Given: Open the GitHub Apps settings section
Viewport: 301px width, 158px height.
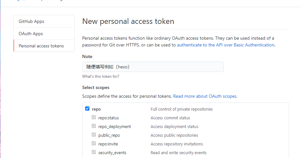Looking at the screenshot, I should point(32,21).
